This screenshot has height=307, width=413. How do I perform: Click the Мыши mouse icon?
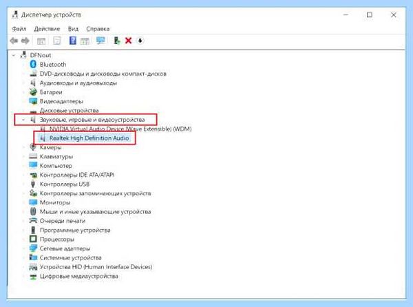pyautogui.click(x=33, y=211)
